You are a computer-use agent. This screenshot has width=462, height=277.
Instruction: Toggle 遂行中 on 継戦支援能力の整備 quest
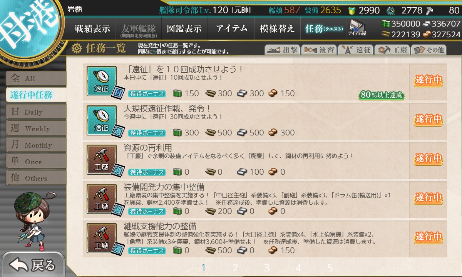click(428, 237)
